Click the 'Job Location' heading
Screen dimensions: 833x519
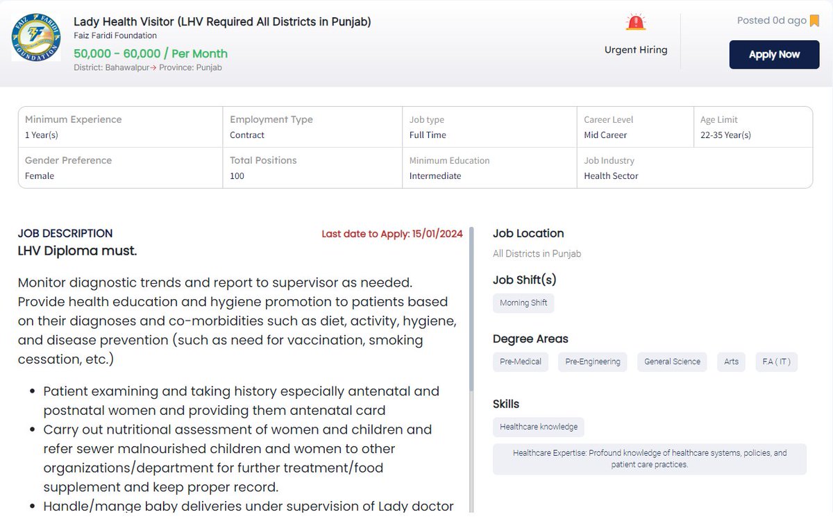click(x=528, y=234)
